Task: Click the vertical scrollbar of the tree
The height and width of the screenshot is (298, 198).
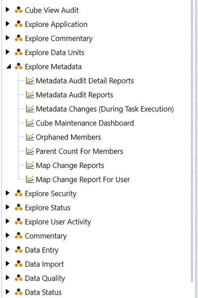Action: 192,141
